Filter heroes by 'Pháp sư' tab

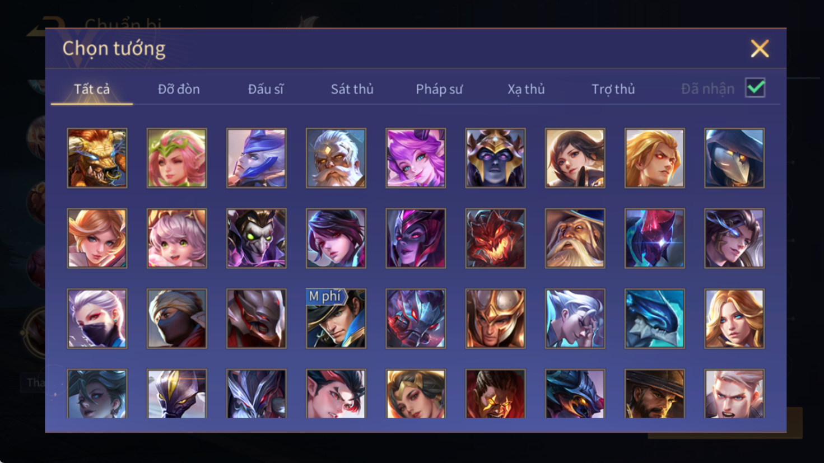pos(439,89)
